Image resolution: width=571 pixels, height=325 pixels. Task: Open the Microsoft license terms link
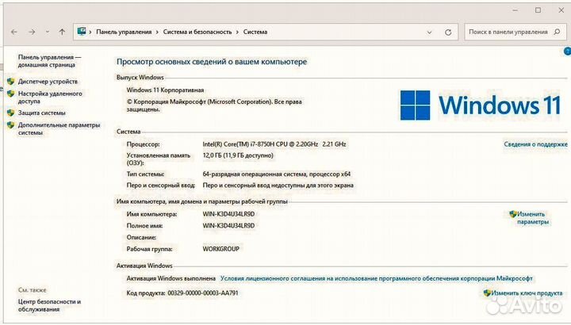click(377, 278)
